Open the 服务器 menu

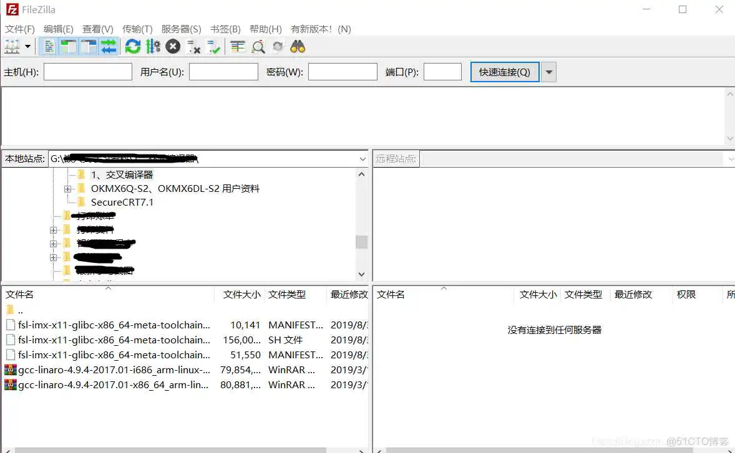181,29
